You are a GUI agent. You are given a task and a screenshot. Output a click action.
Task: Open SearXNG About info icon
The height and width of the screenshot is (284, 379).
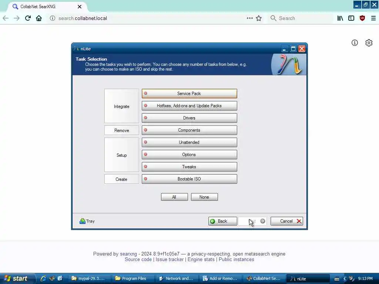tap(355, 43)
